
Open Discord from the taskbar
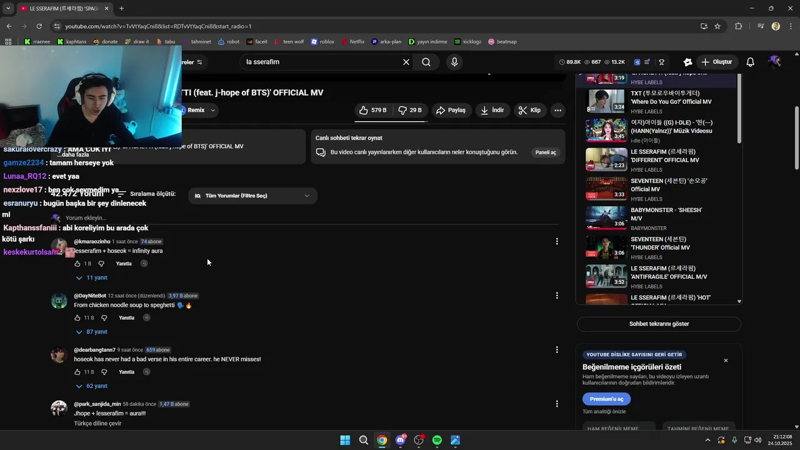(401, 440)
